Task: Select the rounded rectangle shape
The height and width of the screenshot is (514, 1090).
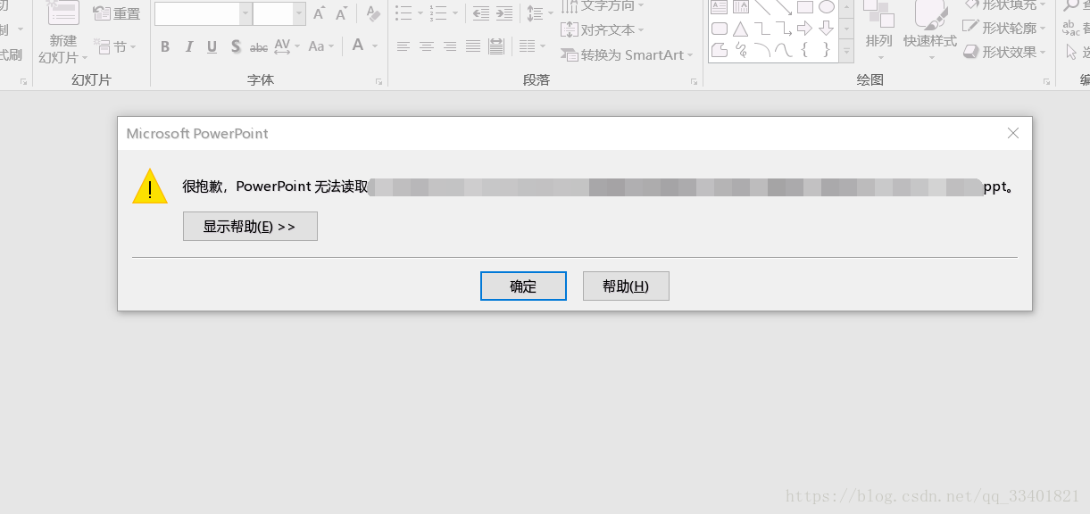Action: point(719,29)
